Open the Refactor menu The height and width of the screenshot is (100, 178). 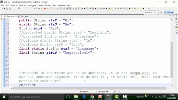click(22, 5)
